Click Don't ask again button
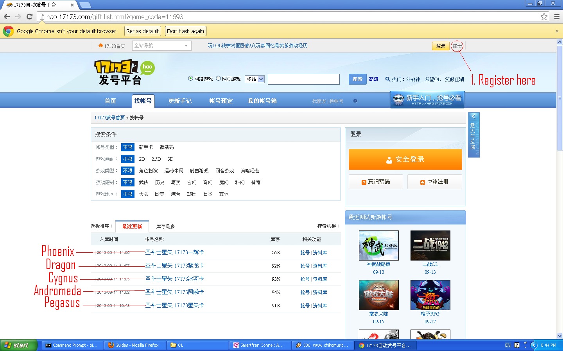Viewport: 563px width, 351px height. pos(185,31)
